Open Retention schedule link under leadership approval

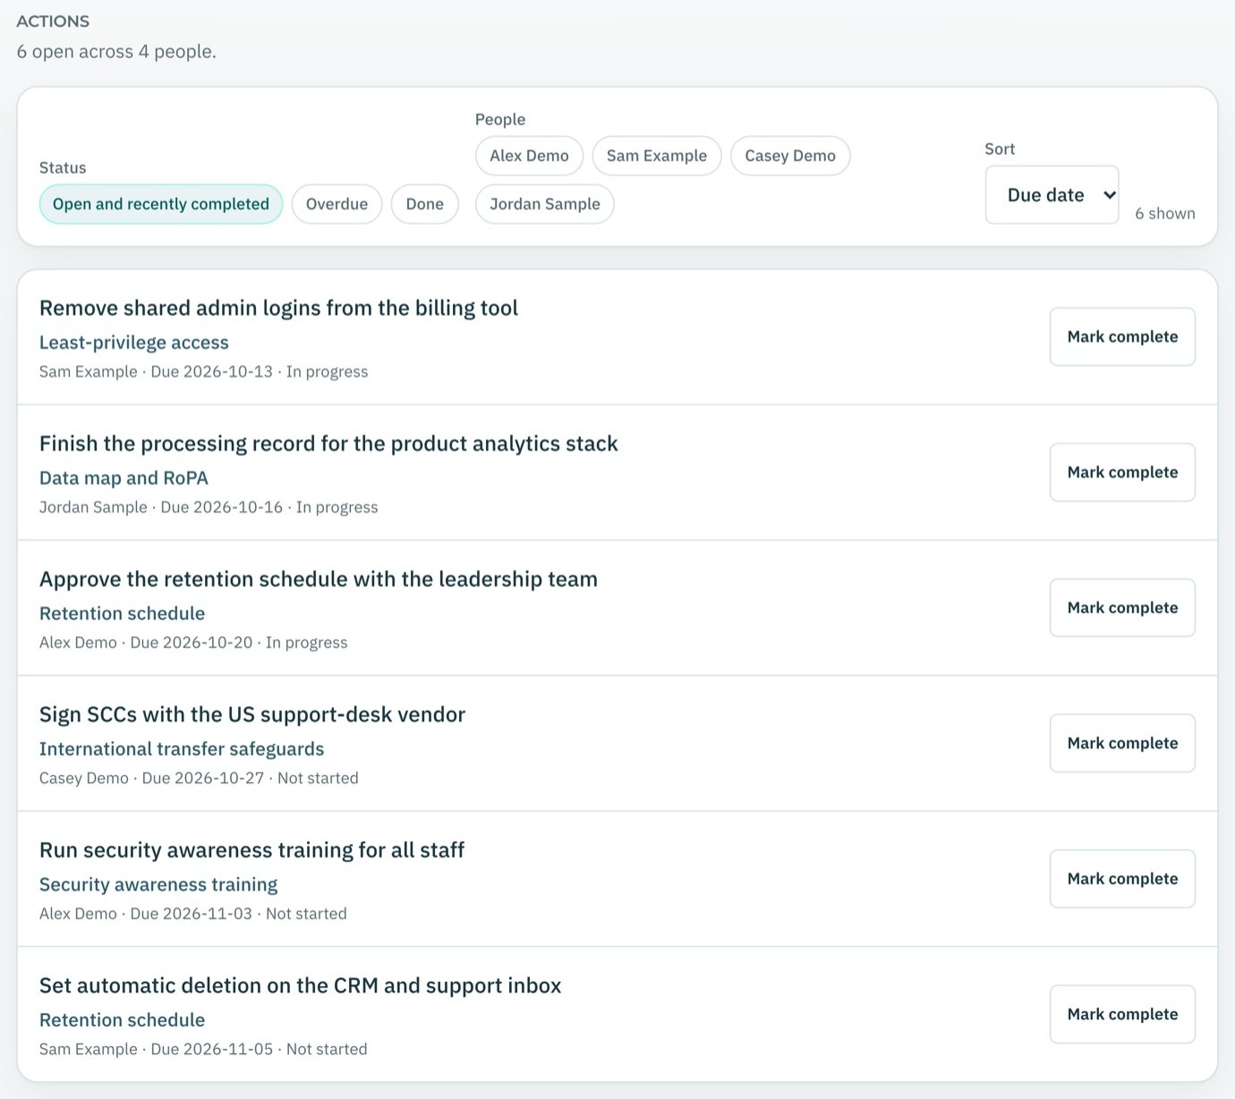pos(123,614)
